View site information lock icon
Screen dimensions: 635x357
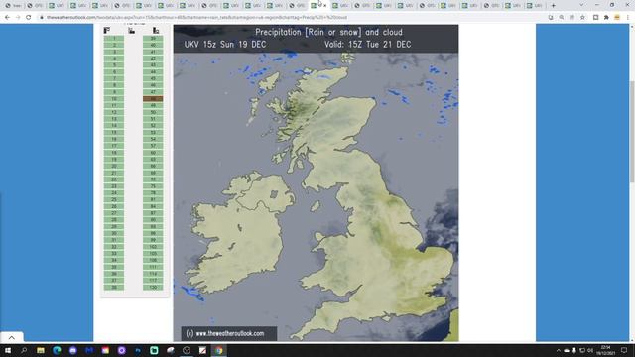pyautogui.click(x=42, y=18)
